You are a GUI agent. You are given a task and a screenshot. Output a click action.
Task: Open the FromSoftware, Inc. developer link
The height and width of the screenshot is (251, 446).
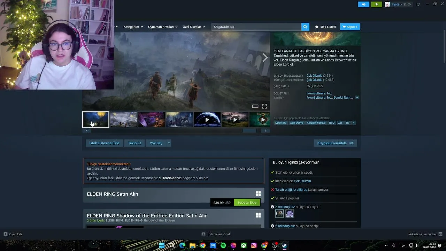(319, 93)
